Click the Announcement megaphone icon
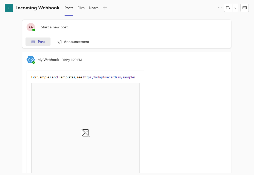 click(60, 42)
